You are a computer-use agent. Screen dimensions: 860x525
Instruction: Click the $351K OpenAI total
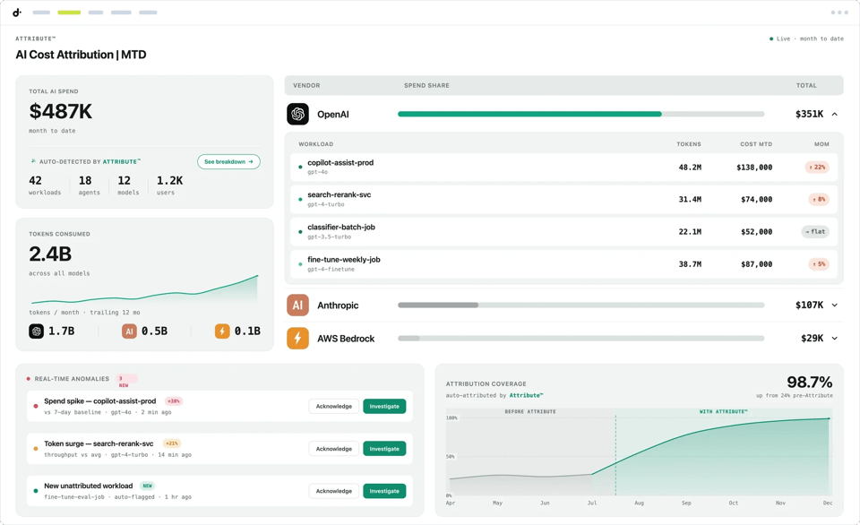point(809,114)
